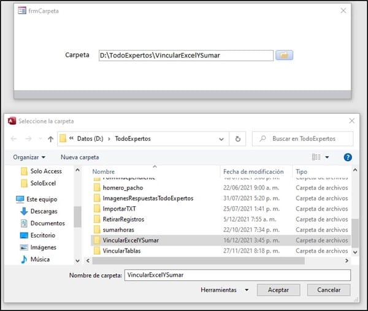Click the back navigation arrow
This screenshot has width=368, height=311.
click(x=14, y=139)
